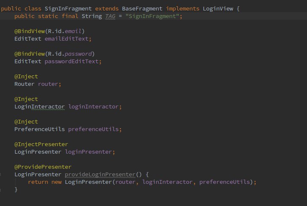The height and width of the screenshot is (206, 307).
Task: Click the emailEditText field name
Action: pos(66,39)
